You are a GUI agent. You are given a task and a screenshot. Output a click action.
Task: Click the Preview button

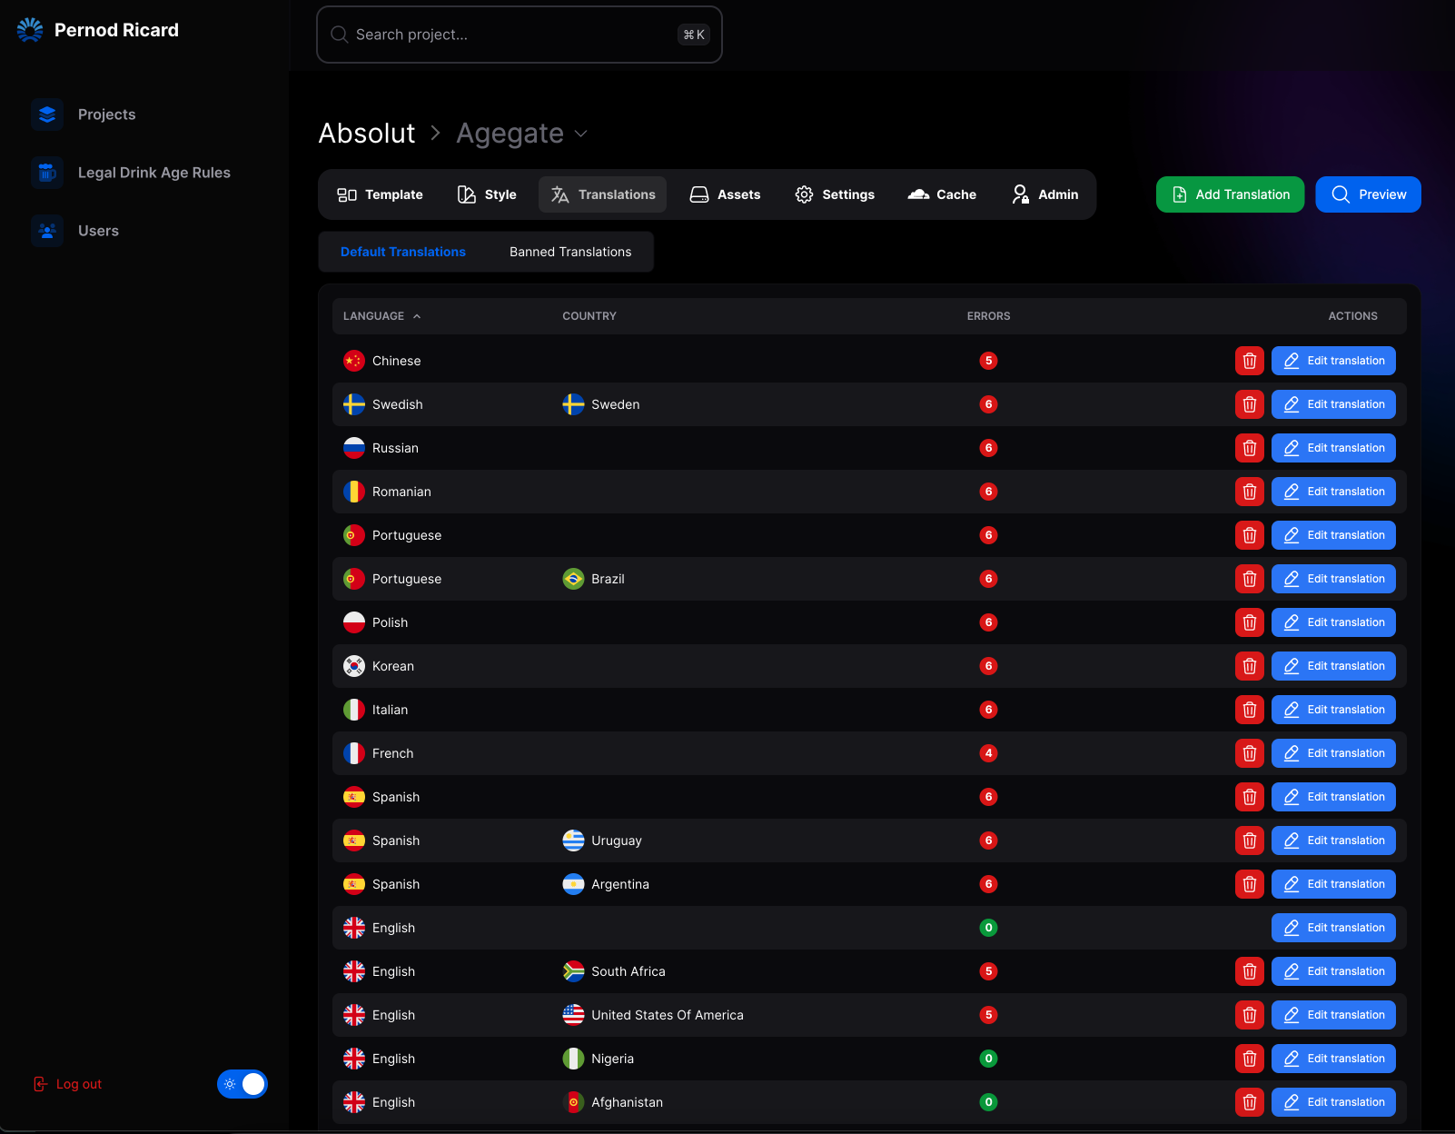tap(1368, 194)
